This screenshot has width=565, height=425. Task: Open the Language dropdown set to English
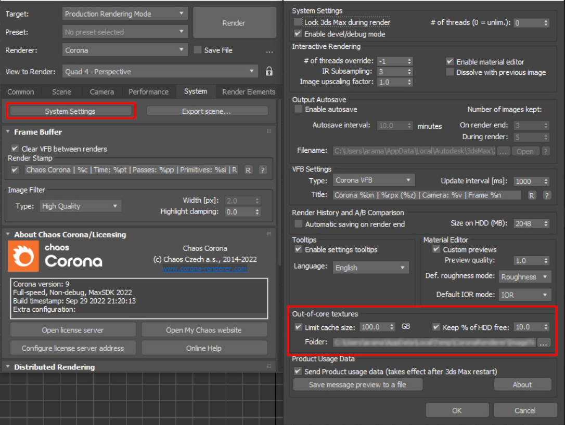(x=370, y=267)
